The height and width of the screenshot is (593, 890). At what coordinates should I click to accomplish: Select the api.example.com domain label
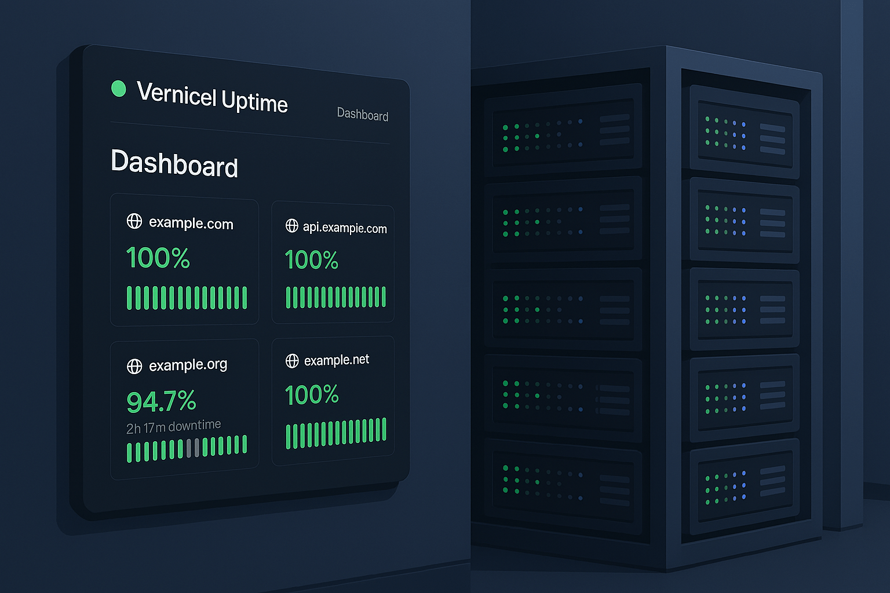[x=344, y=228]
